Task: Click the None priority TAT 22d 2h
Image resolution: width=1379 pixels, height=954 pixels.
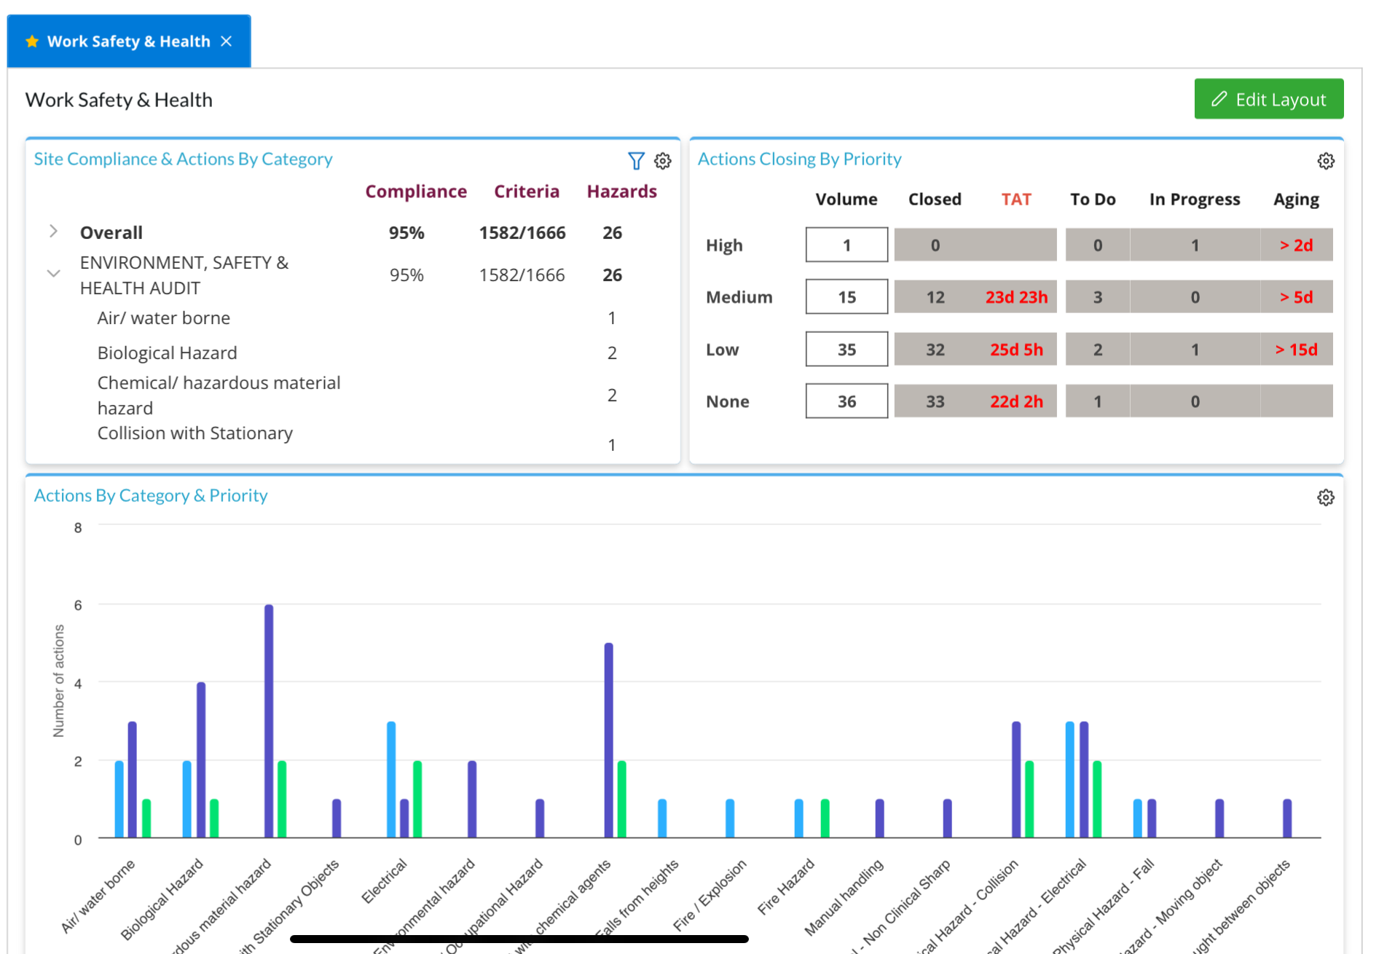Action: [x=1015, y=401]
